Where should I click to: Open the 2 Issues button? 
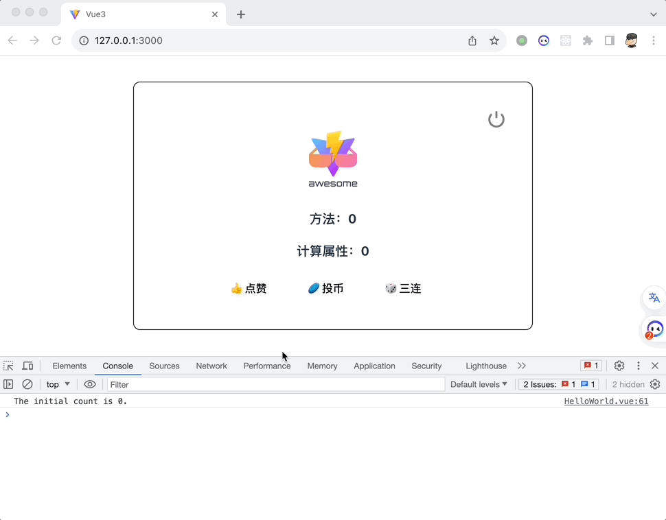[x=559, y=385]
